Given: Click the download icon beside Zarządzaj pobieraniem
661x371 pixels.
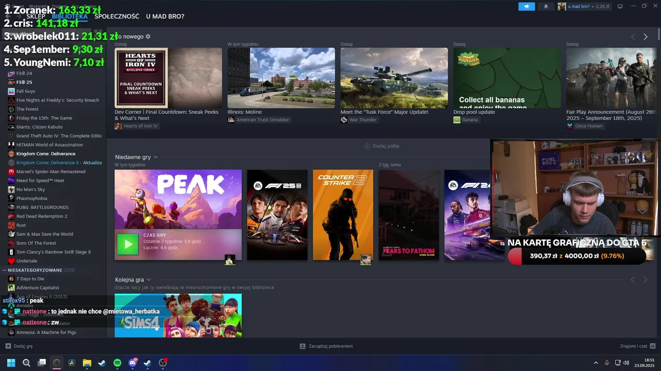Looking at the screenshot, I should [303, 346].
